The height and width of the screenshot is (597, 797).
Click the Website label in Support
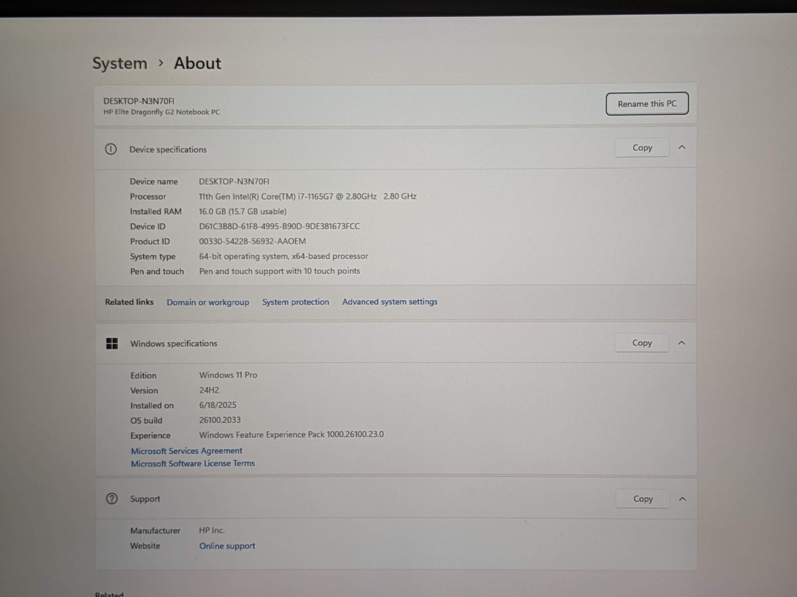[x=145, y=546]
